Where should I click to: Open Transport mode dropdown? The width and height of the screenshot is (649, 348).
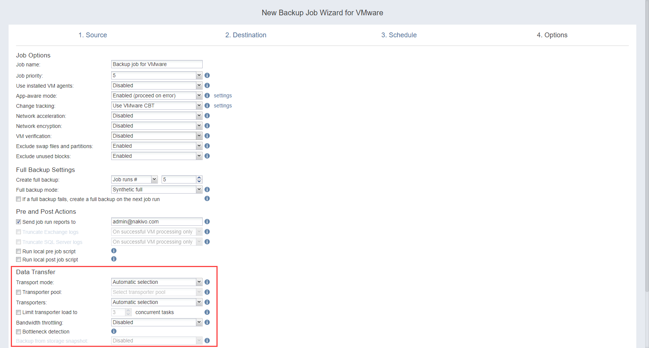157,282
